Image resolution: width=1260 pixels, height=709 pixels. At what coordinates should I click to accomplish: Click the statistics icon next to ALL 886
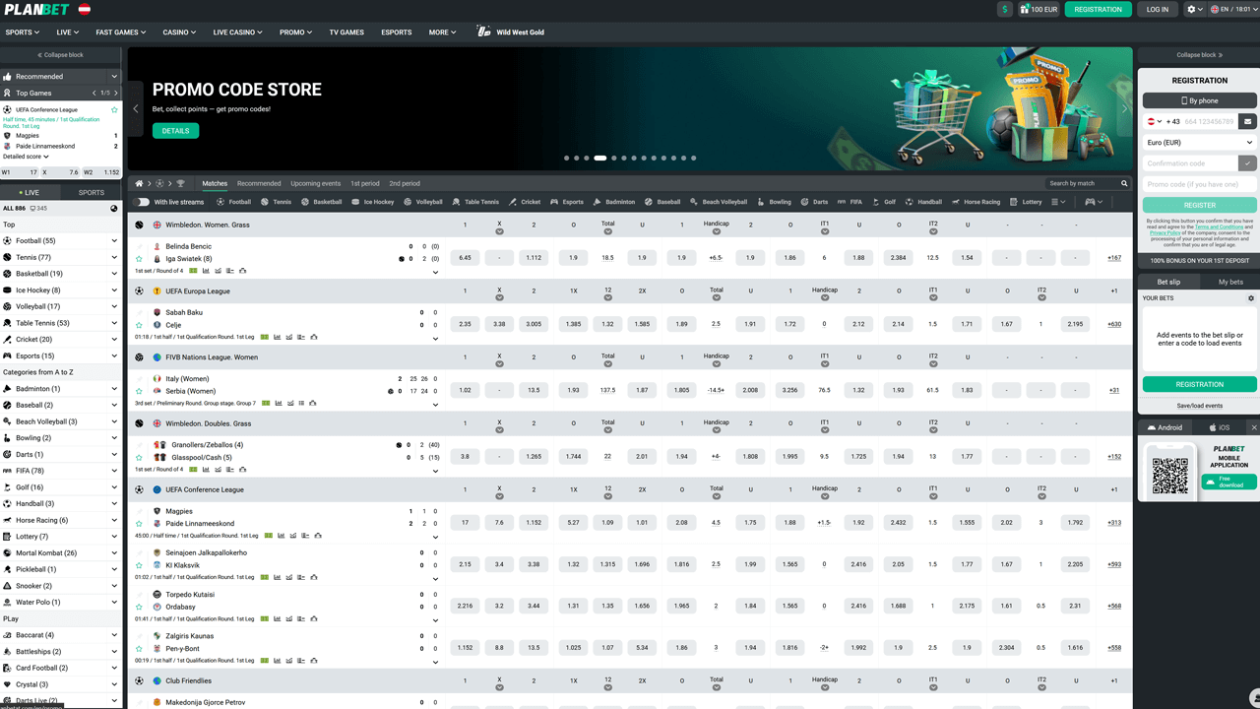[114, 208]
